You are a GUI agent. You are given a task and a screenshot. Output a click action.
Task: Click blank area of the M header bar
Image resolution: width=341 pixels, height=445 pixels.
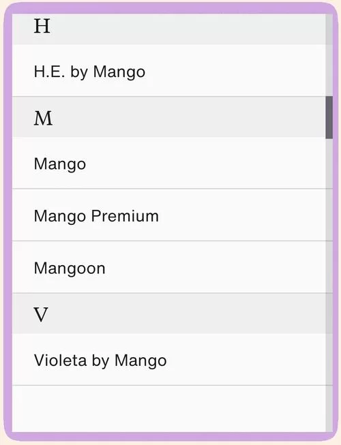tap(189, 117)
